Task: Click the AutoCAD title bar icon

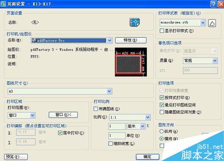Action: 3,4
